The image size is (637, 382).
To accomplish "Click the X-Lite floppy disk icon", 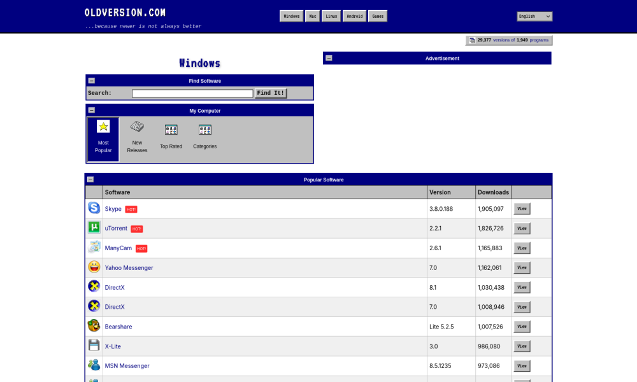I will (94, 346).
